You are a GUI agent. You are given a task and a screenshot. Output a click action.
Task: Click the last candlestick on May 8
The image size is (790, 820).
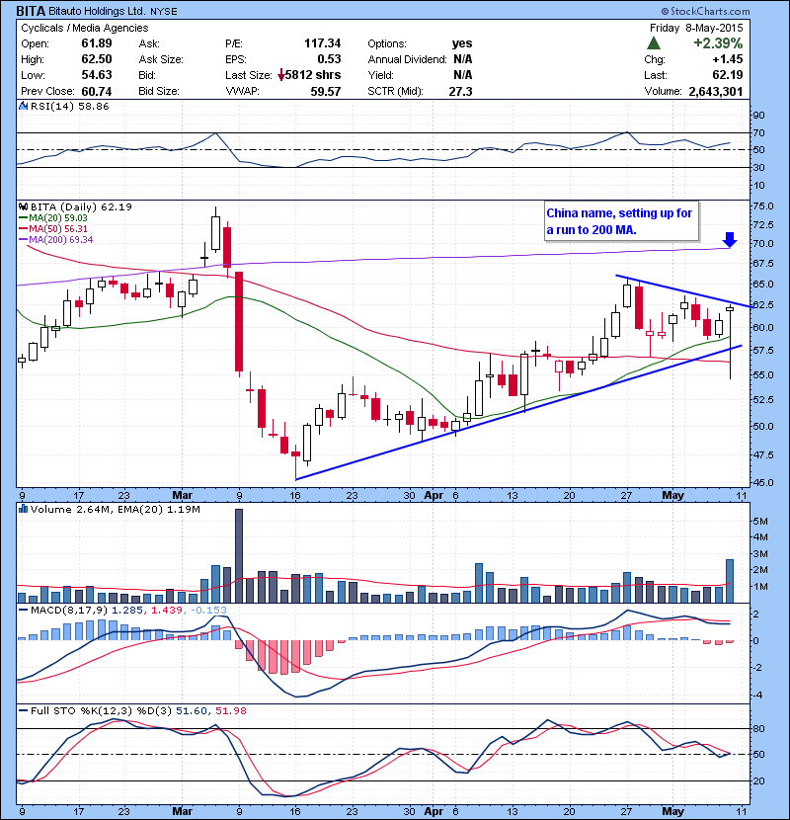click(730, 342)
